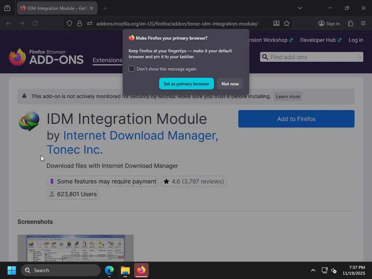Image resolution: width=372 pixels, height=279 pixels.
Task: Launch Microsoft Edge from taskbar
Action: point(109,270)
